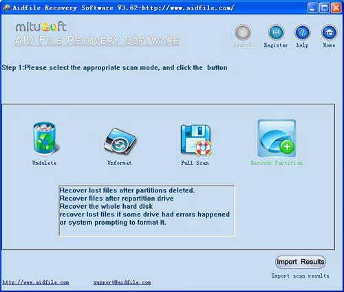The image size is (344, 292).
Task: Click the Register label under icon
Action: coord(276,45)
